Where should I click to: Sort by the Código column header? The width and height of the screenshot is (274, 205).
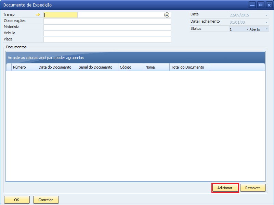[131, 67]
